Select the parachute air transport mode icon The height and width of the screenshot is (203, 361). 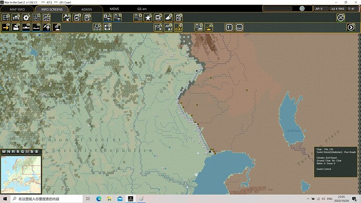tap(46, 27)
